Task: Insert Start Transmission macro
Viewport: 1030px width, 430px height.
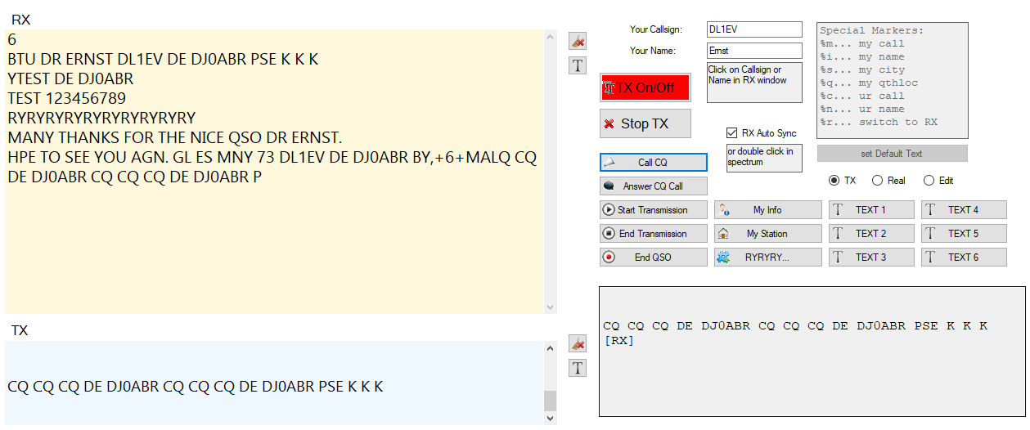Action: 654,209
